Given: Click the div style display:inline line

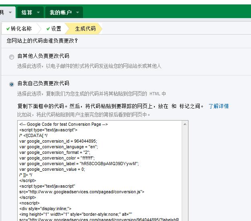Looking at the screenshot, I should [45, 209].
